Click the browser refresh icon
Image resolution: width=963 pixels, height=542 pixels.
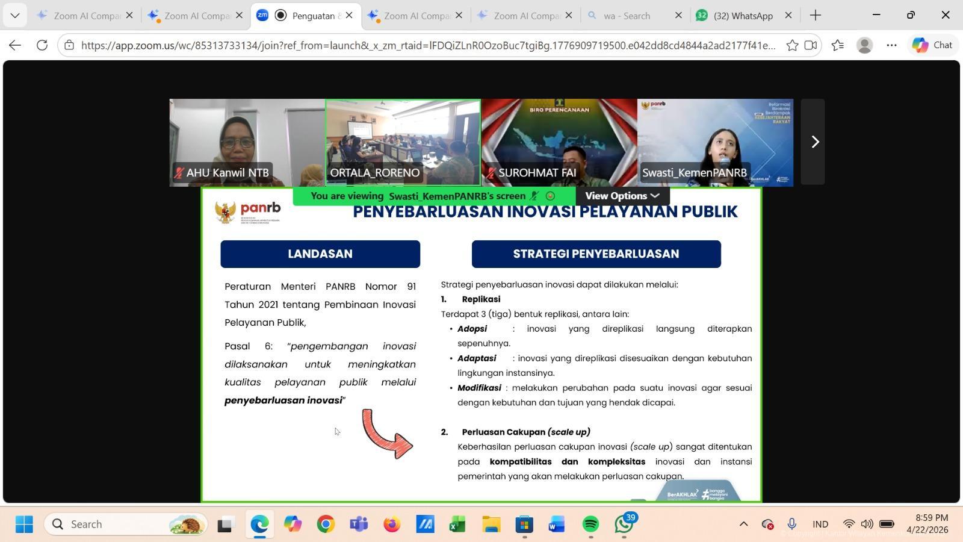click(x=42, y=45)
